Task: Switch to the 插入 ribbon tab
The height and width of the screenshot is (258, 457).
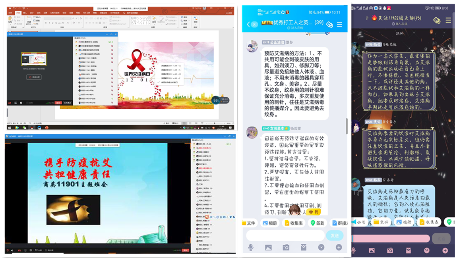Action: pyautogui.click(x=25, y=13)
